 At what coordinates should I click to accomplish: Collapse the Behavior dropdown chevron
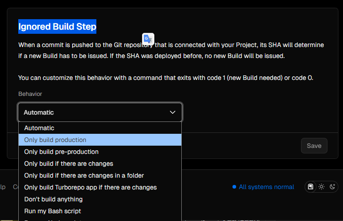173,112
